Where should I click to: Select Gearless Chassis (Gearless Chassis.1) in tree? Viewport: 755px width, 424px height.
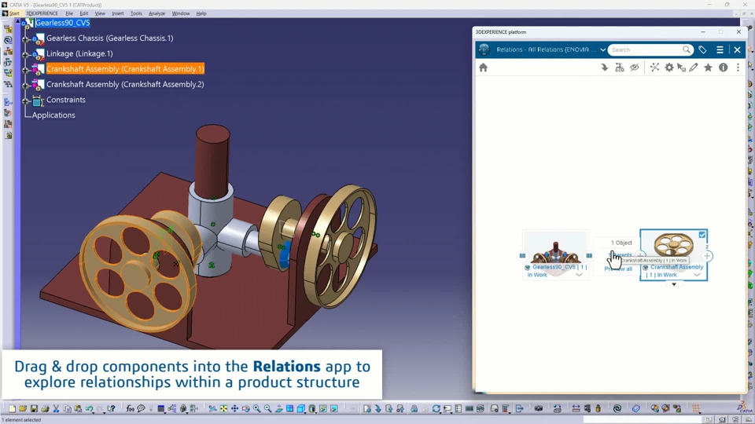point(109,38)
